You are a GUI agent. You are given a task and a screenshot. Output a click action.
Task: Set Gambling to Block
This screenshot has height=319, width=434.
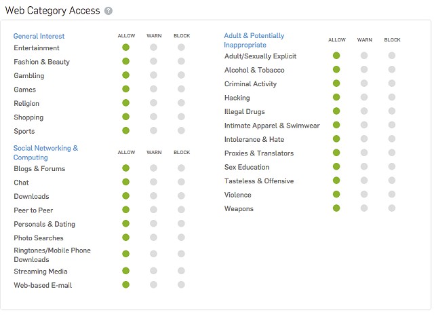tap(181, 75)
